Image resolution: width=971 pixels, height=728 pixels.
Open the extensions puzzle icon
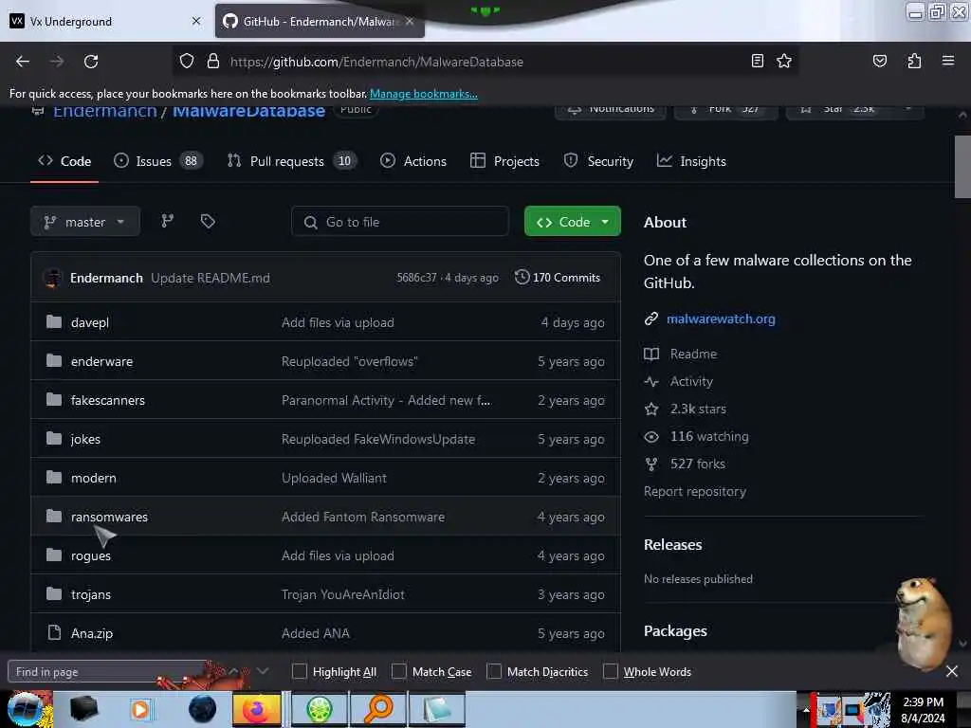914,61
